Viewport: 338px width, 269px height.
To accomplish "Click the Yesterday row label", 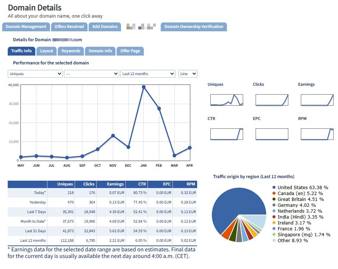I will (x=38, y=202).
